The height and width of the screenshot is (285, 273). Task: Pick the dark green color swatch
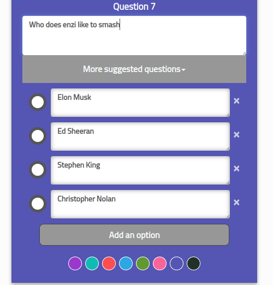[193, 263]
